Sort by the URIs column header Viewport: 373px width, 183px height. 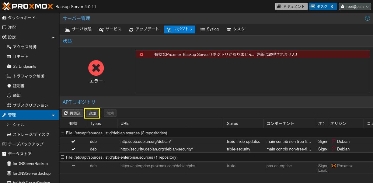coord(170,123)
